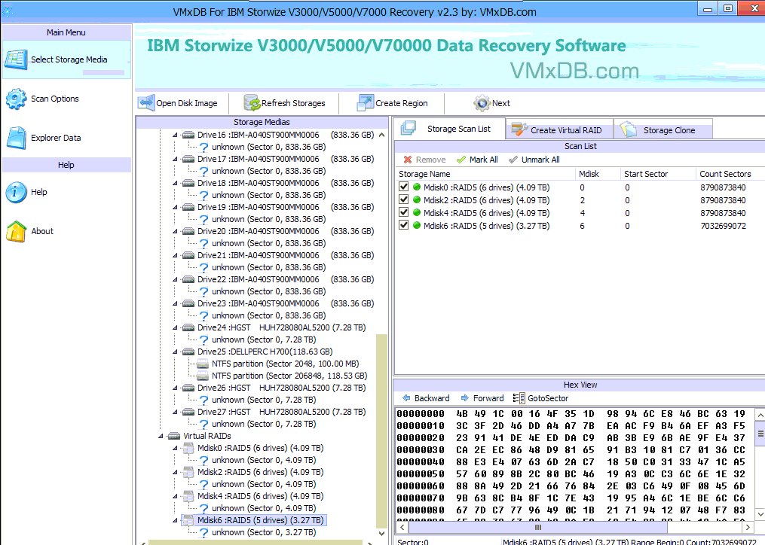765x545 pixels.
Task: Switch to the Storage Scan List tab
Action: tap(449, 129)
